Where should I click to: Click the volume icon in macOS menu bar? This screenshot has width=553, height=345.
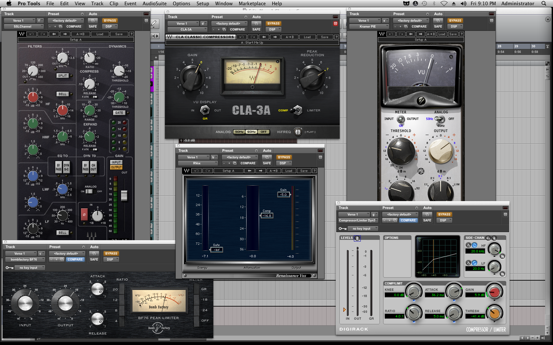463,4
